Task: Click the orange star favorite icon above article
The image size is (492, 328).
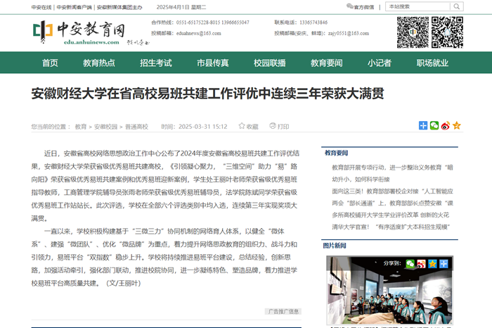Action: click(x=457, y=125)
